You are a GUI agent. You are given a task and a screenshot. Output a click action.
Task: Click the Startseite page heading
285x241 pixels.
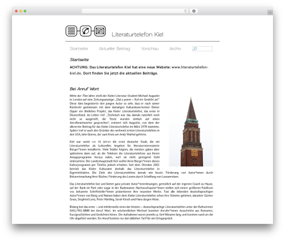pyautogui.click(x=79, y=60)
